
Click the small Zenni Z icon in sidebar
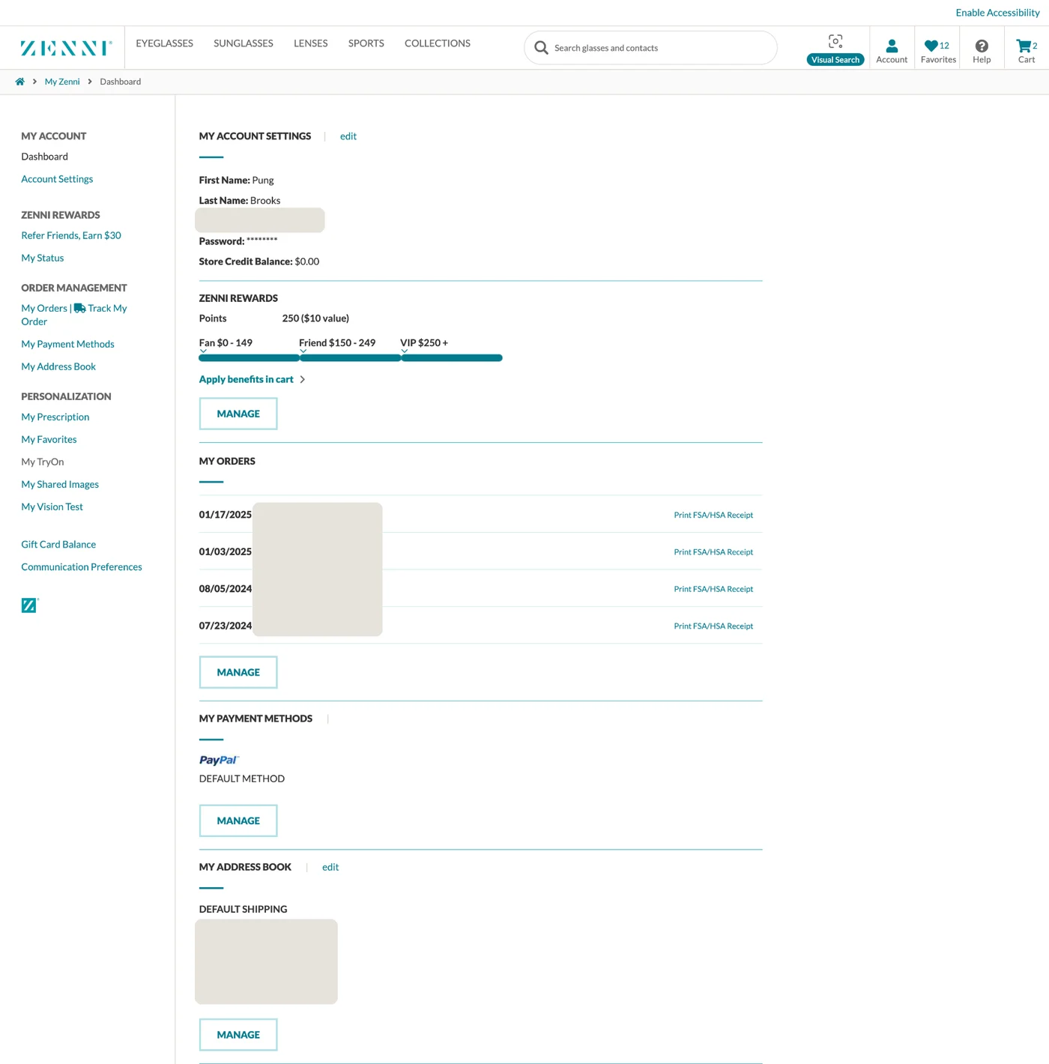[x=29, y=605]
